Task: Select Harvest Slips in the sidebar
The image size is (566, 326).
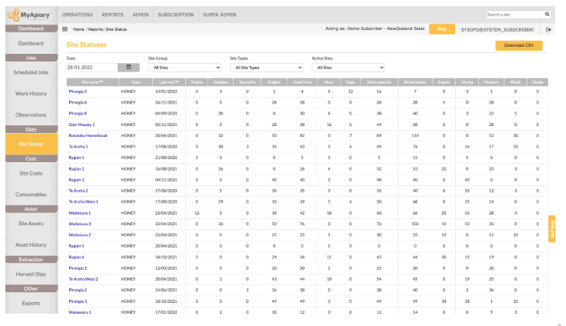Action: click(x=31, y=274)
